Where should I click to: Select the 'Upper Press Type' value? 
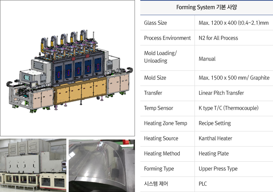[218, 169]
